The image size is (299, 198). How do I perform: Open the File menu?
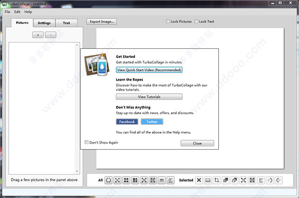7,12
